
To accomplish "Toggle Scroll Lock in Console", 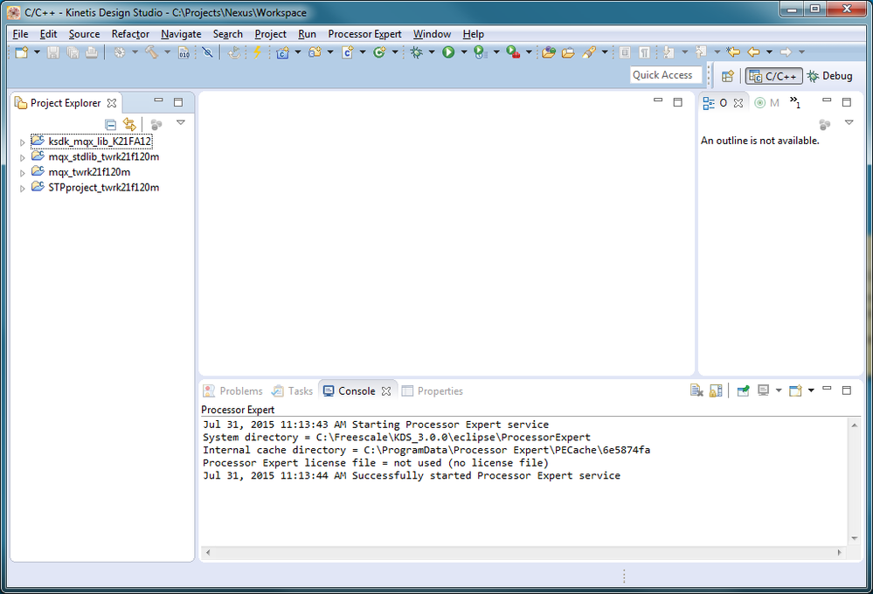I will (716, 390).
